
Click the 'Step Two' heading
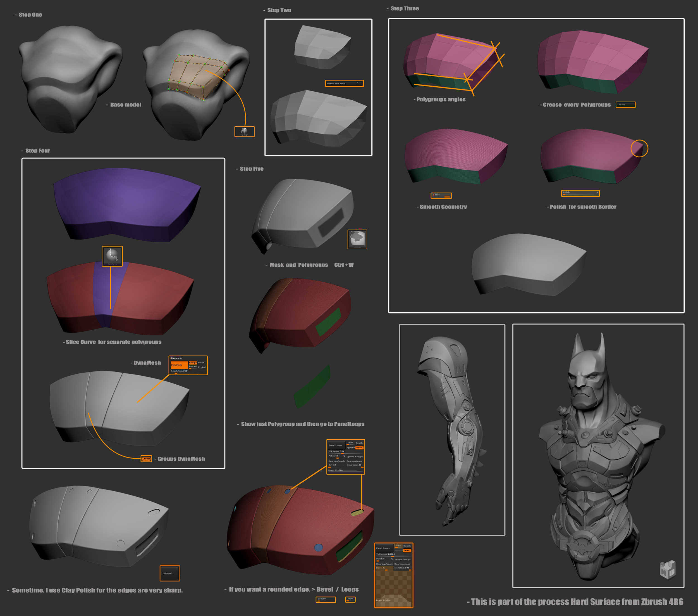[x=279, y=10]
